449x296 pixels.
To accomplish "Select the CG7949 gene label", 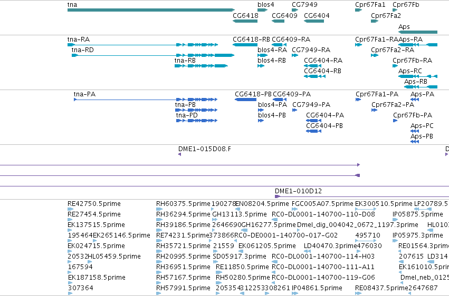I will click(x=304, y=5).
